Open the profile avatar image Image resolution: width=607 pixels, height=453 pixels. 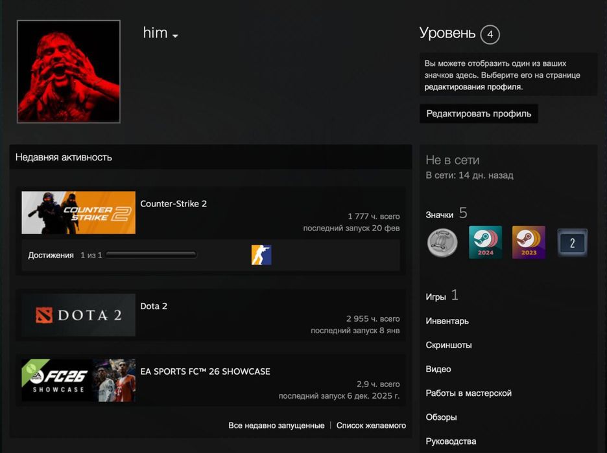click(x=69, y=71)
